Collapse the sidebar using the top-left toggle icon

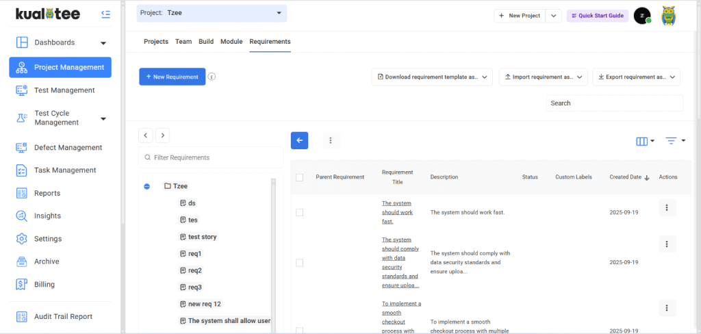[x=105, y=14]
